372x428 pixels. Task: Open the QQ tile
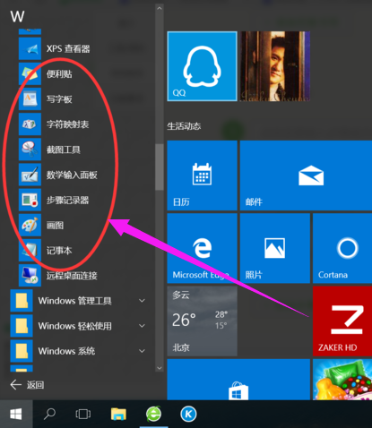pyautogui.click(x=203, y=66)
